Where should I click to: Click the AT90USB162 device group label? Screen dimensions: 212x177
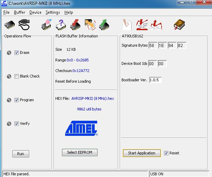[132, 36]
